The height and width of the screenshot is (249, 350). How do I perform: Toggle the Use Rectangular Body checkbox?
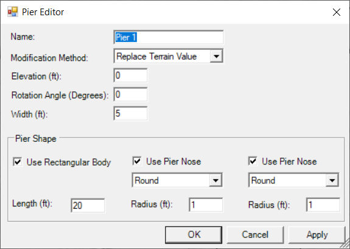[x=18, y=162]
